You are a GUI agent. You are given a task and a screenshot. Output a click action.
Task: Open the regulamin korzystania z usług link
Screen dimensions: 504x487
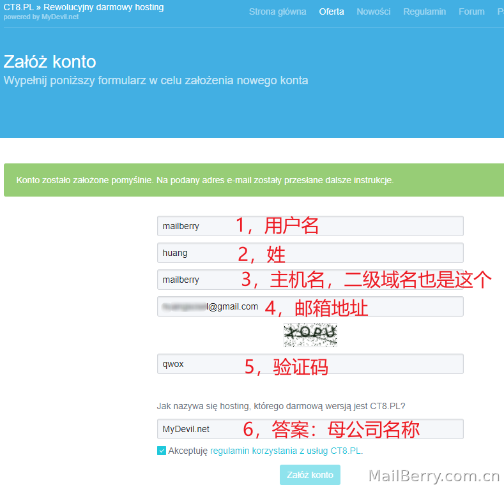point(286,451)
